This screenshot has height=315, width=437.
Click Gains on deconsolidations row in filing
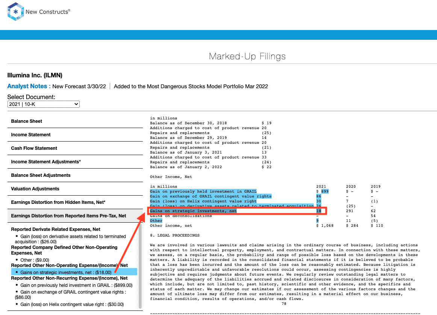(181, 216)
